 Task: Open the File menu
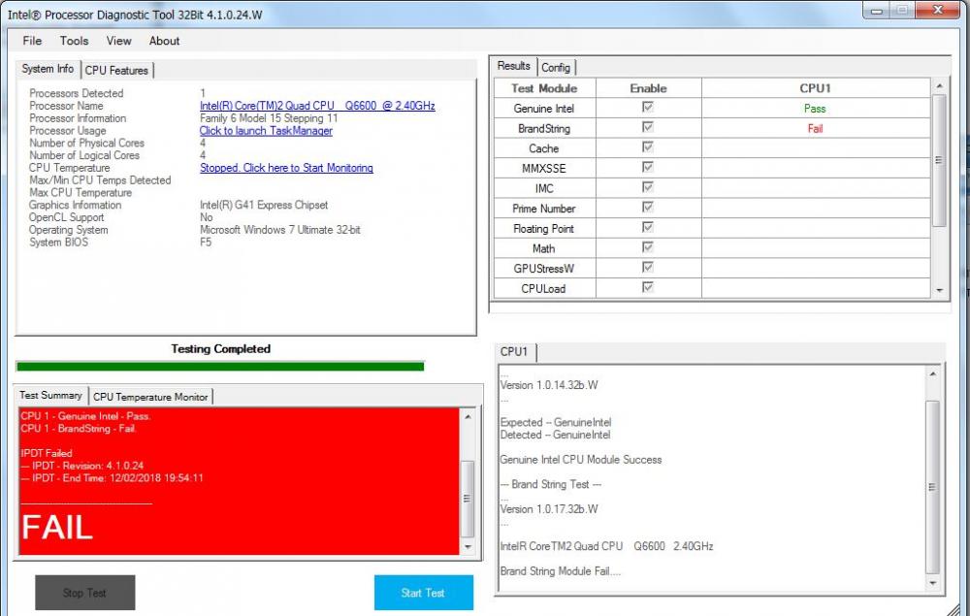[x=32, y=41]
